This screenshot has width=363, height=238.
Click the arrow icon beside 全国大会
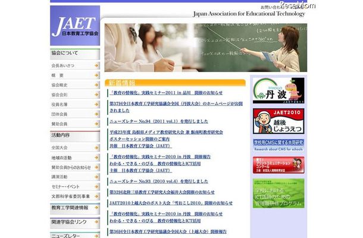96,148
